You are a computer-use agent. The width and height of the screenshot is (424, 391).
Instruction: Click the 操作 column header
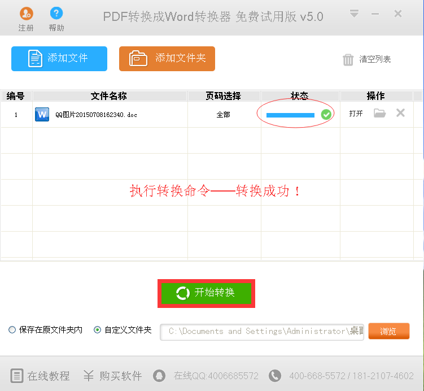tap(375, 96)
